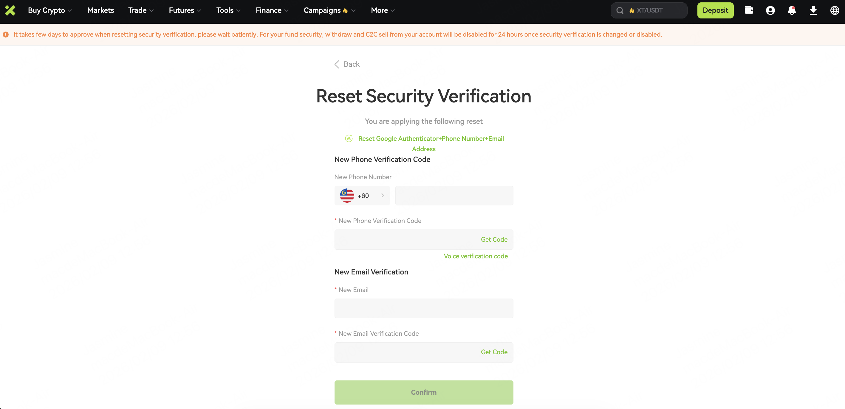The height and width of the screenshot is (409, 845).
Task: Click the XT exchange logo icon
Action: click(10, 10)
